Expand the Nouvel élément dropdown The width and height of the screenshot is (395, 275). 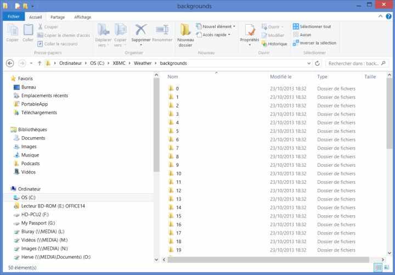(218, 26)
